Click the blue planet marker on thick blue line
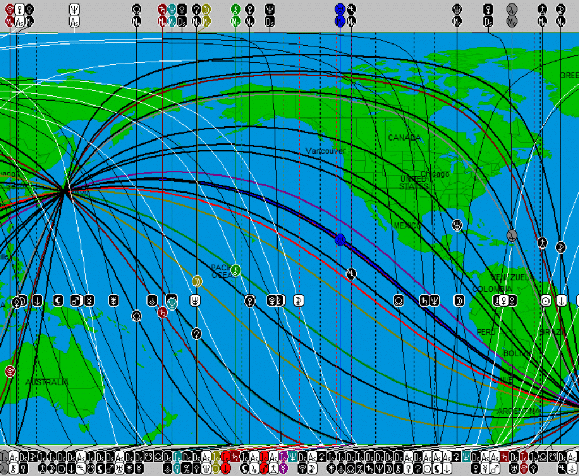 coord(340,240)
